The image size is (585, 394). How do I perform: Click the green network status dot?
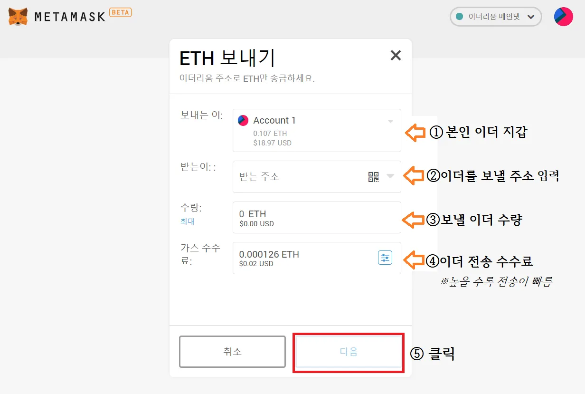[x=459, y=17]
